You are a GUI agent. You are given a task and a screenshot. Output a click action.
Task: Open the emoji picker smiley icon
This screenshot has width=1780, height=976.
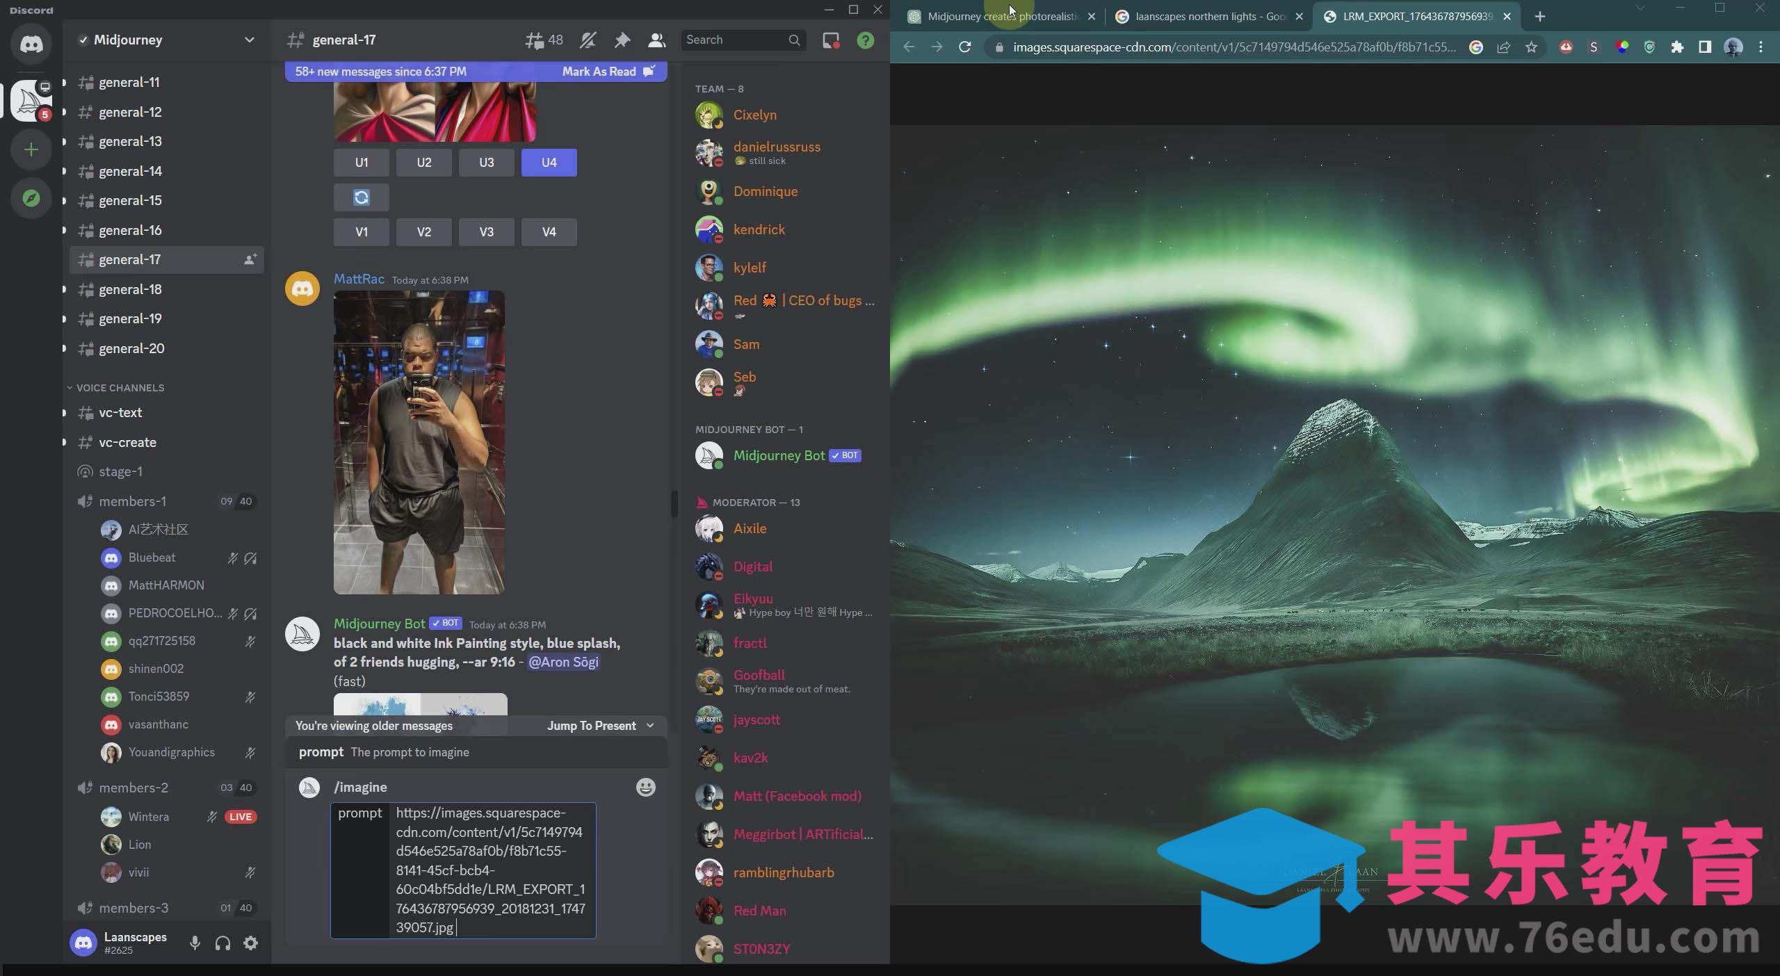click(x=645, y=787)
